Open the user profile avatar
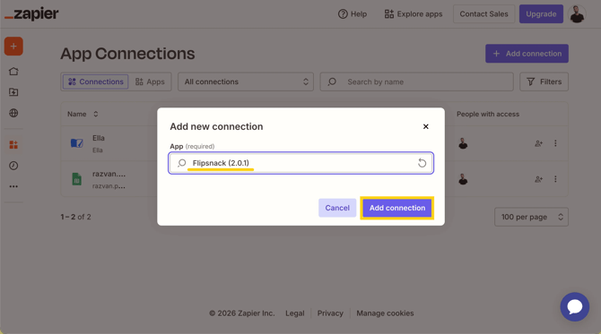The width and height of the screenshot is (601, 334). coord(577,14)
